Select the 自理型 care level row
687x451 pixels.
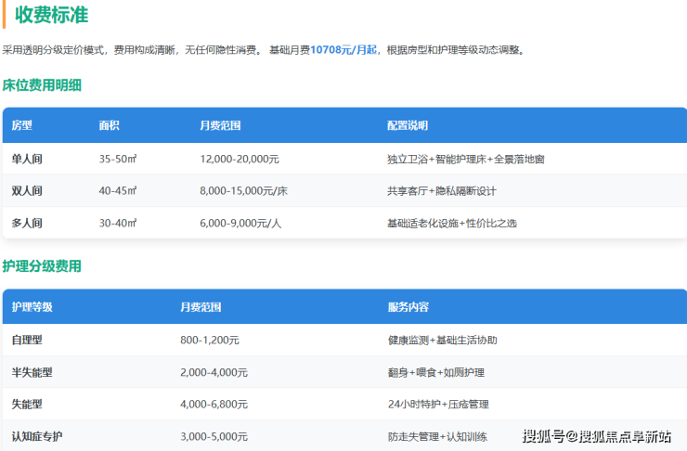pyautogui.click(x=27, y=341)
